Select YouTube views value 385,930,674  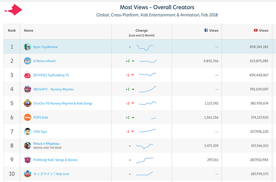point(259,103)
